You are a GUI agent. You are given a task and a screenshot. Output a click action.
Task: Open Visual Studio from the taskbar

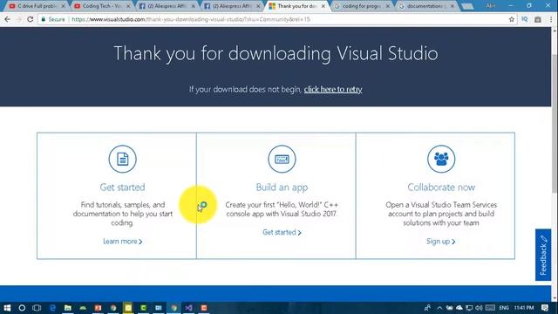coord(188,308)
